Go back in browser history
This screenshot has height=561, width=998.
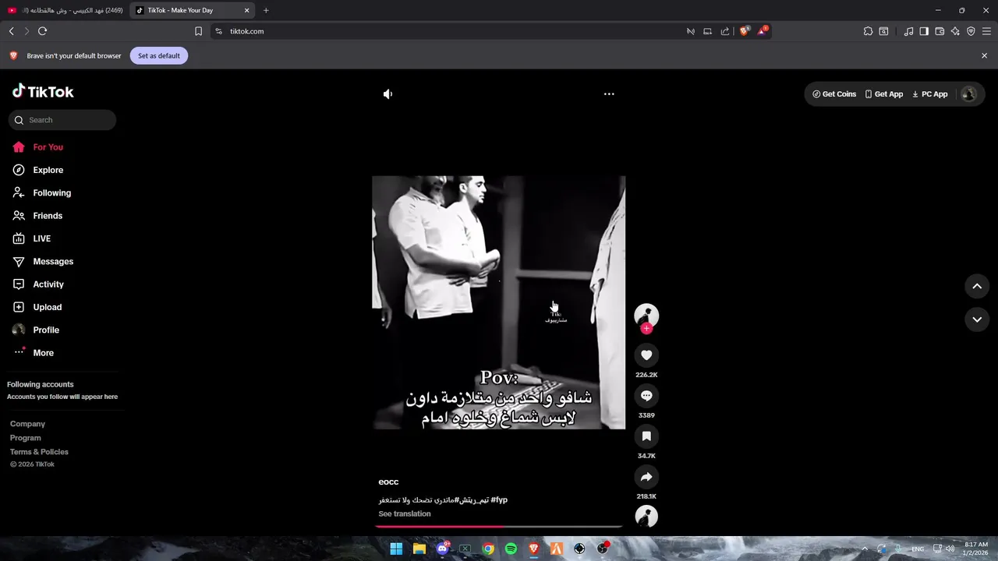click(11, 31)
